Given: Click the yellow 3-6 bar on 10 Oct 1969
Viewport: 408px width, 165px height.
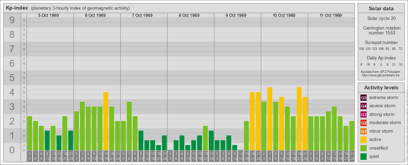Looking at the screenshot, I should 269,119.
